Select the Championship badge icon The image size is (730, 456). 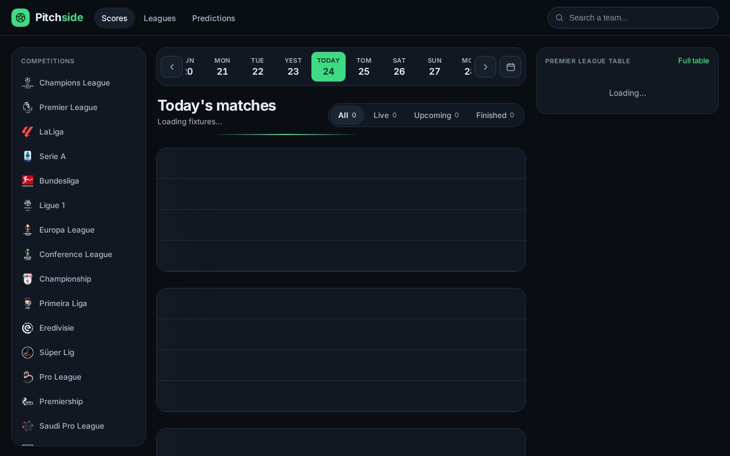(27, 279)
